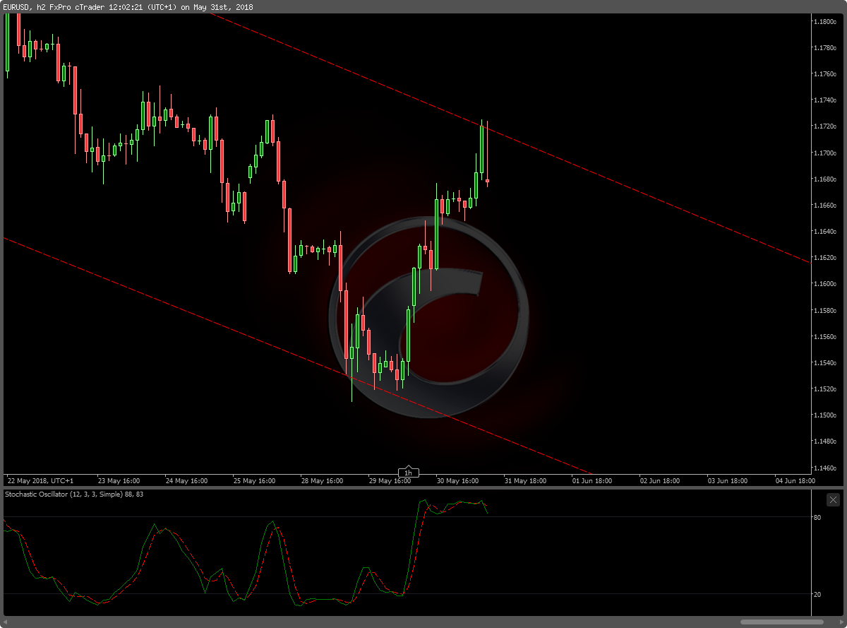Click the 29 May 16:00 time label
847x628 pixels.
click(390, 480)
